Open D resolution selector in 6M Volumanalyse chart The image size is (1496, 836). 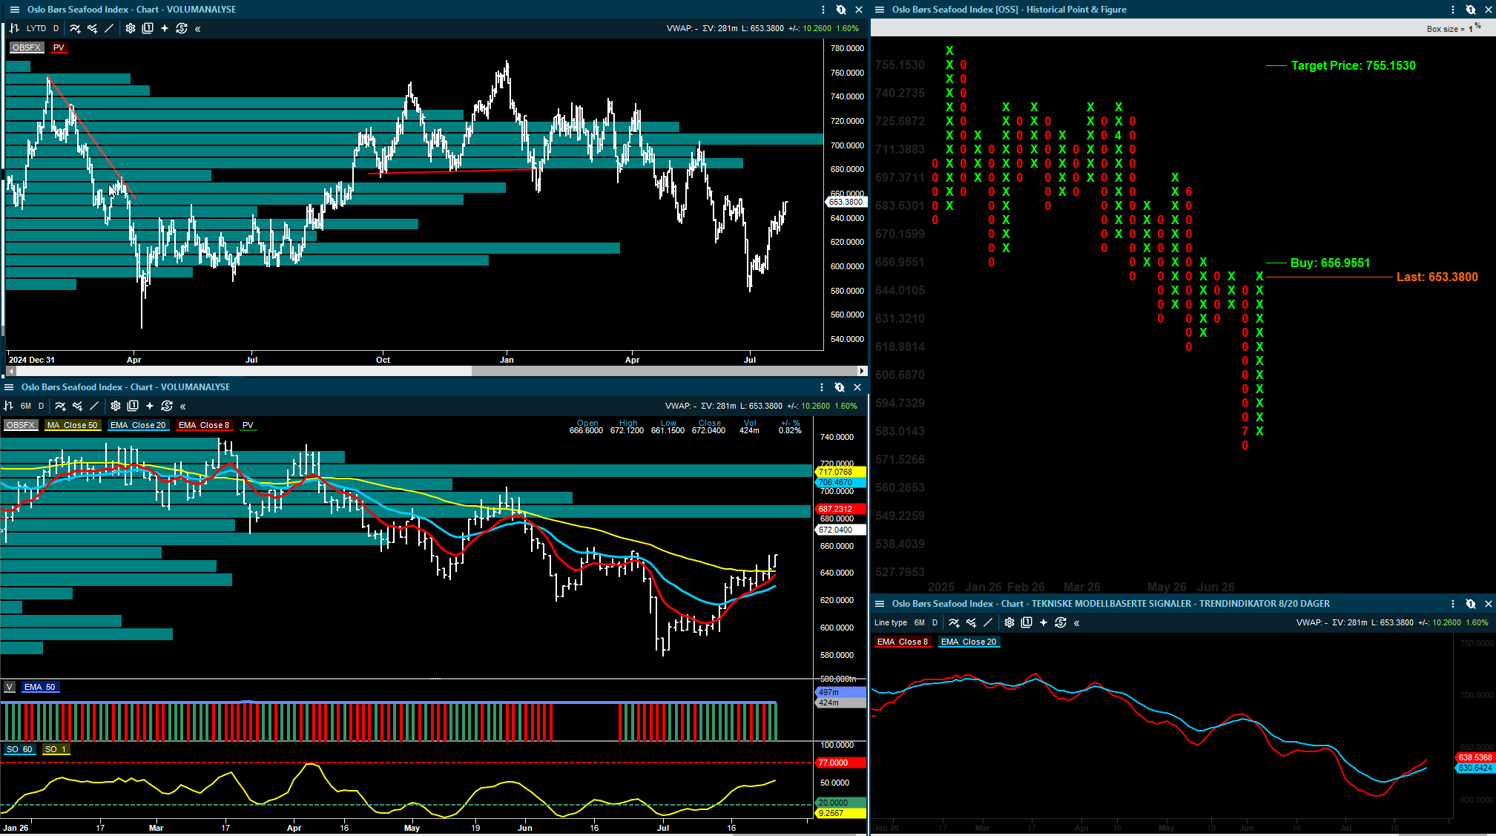point(41,406)
